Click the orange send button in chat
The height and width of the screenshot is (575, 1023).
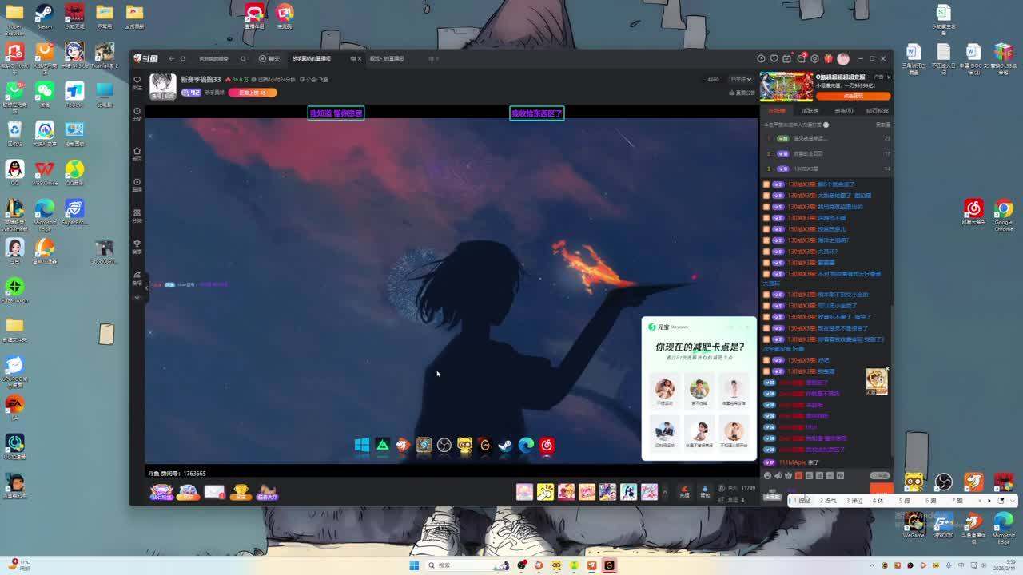tap(881, 489)
